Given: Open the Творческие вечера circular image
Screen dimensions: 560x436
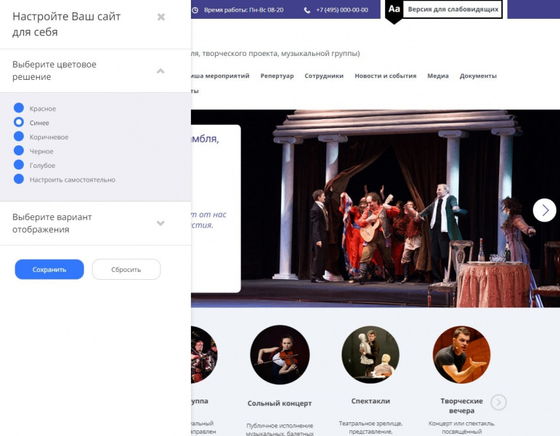Looking at the screenshot, I should coord(462,355).
